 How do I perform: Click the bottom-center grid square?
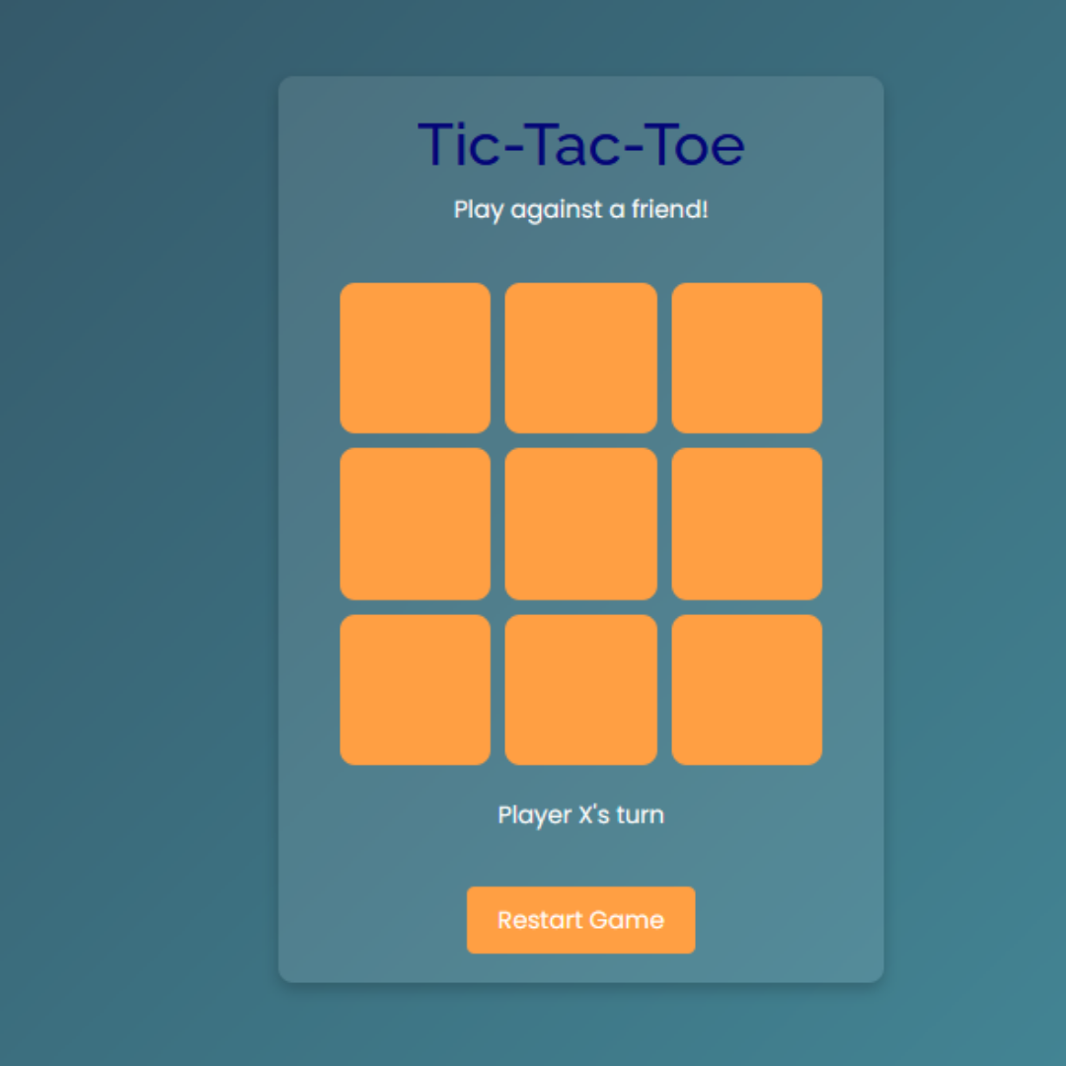(580, 688)
